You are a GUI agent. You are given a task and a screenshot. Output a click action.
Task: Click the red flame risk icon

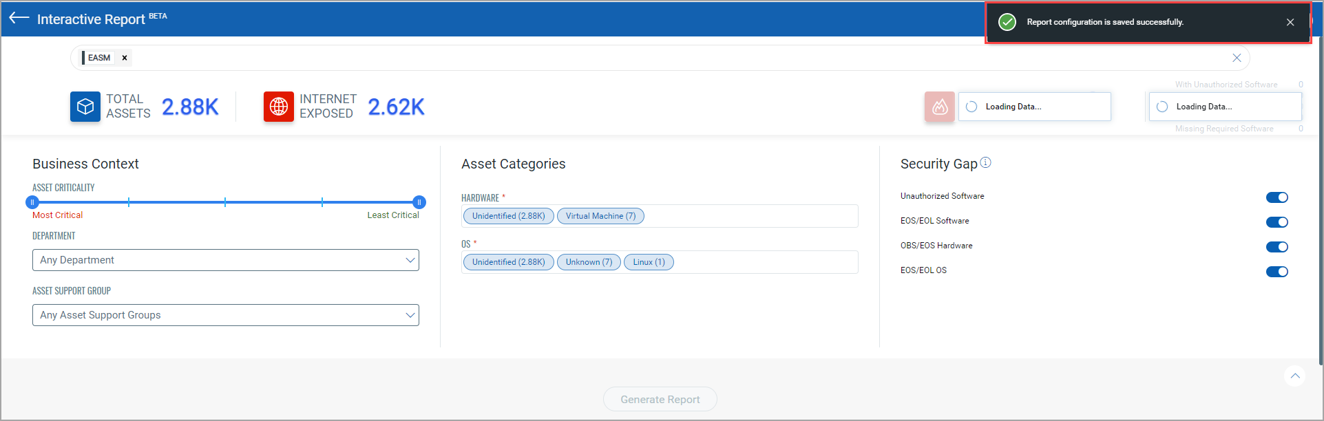tap(940, 107)
